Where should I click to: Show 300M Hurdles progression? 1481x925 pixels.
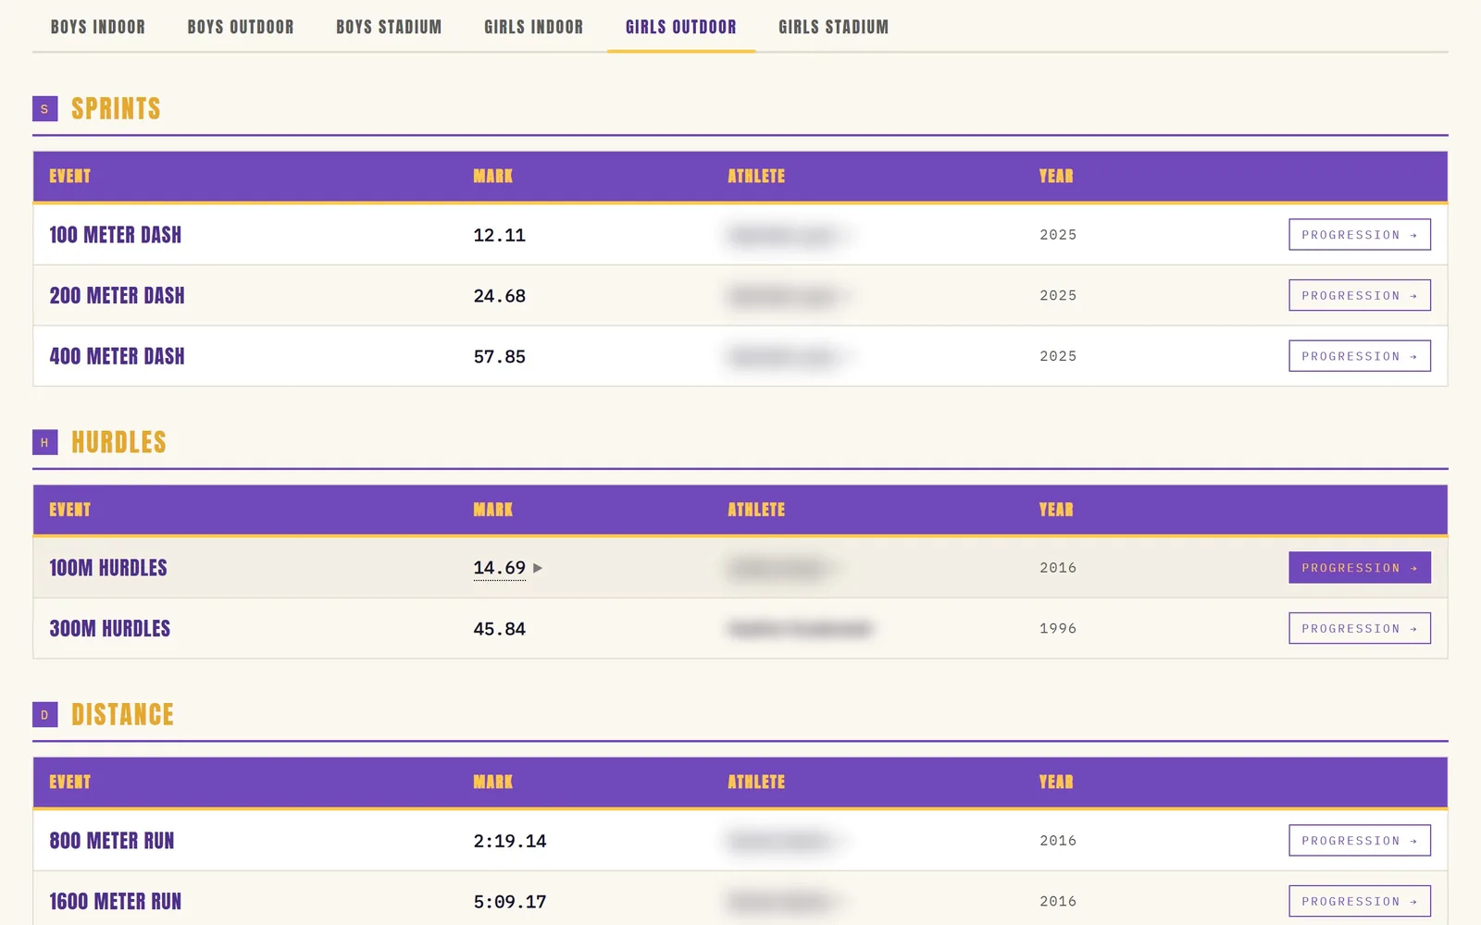[x=1359, y=628]
